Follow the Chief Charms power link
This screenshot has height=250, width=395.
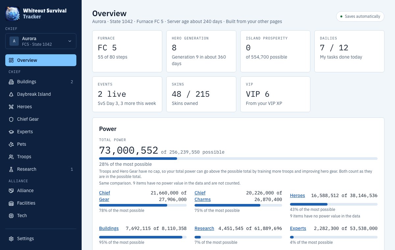[x=202, y=196]
